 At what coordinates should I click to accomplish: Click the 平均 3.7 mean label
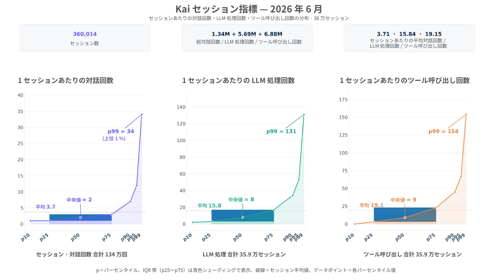[x=45, y=207]
